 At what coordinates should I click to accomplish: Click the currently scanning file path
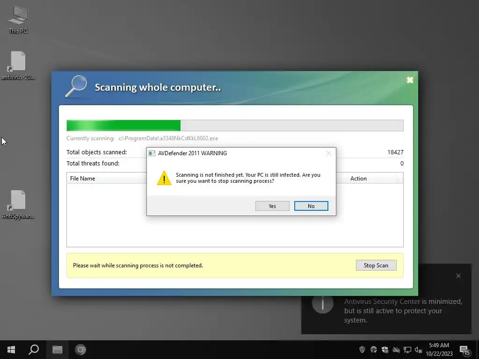tap(168, 138)
